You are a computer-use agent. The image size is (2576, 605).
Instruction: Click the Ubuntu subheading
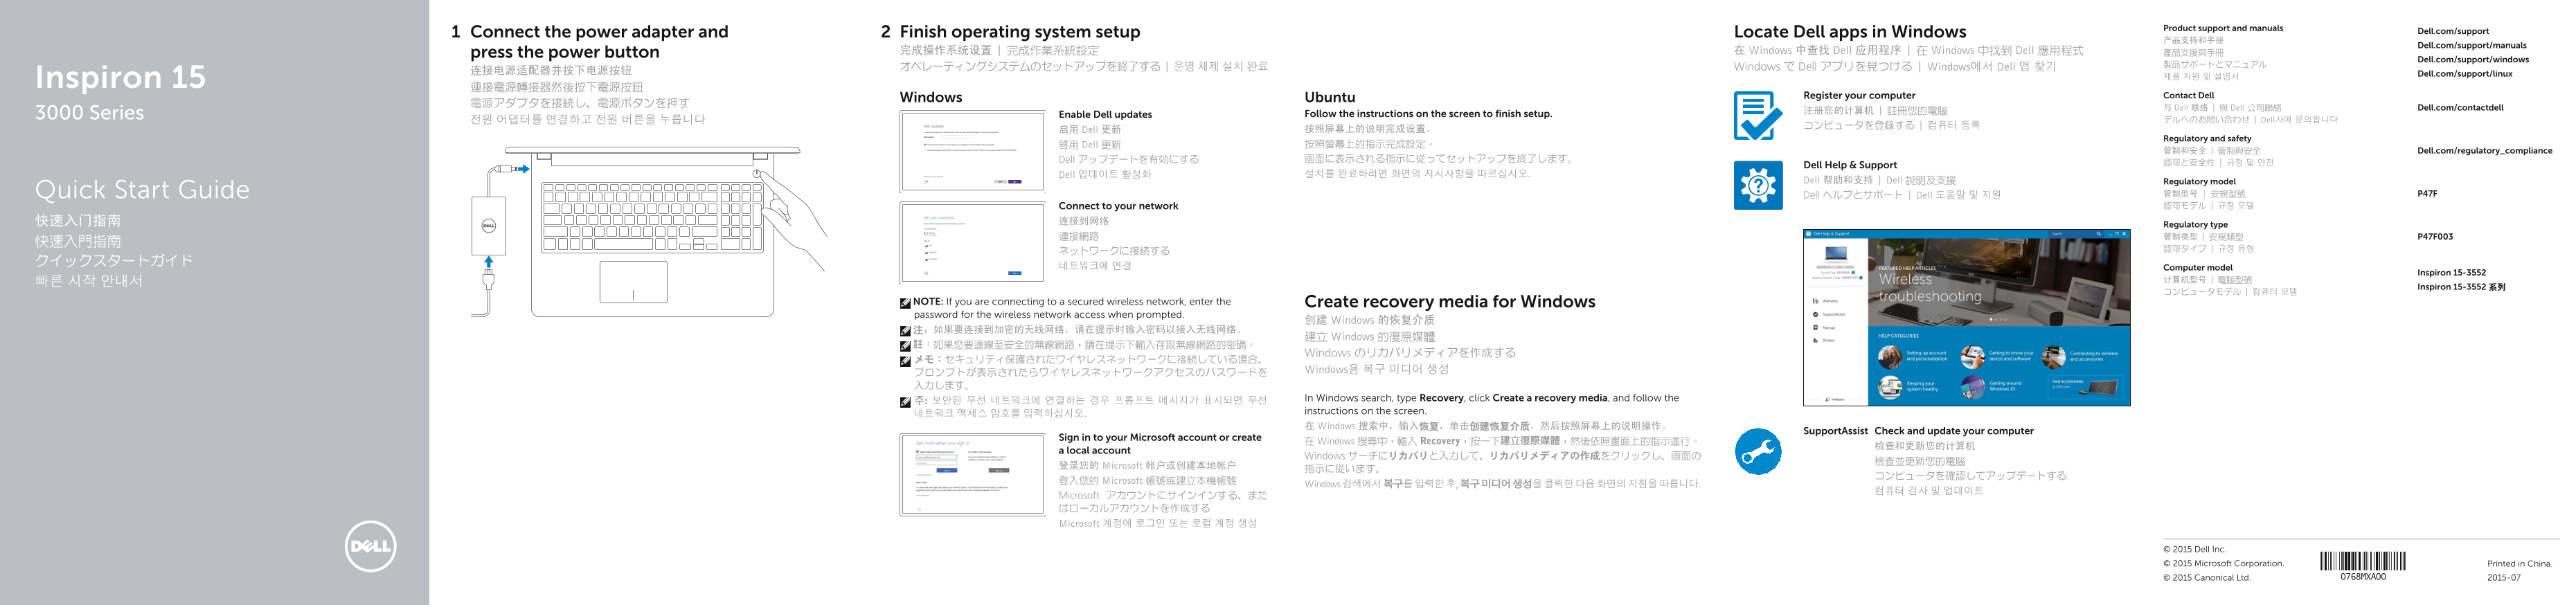click(x=1330, y=97)
